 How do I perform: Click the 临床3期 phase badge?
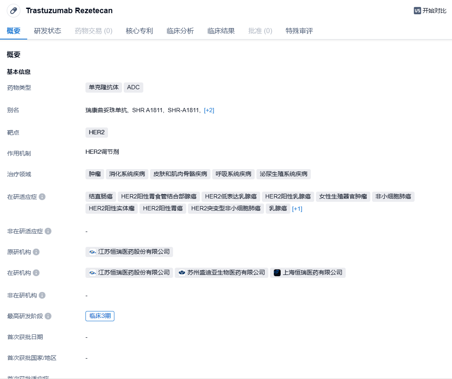click(100, 316)
